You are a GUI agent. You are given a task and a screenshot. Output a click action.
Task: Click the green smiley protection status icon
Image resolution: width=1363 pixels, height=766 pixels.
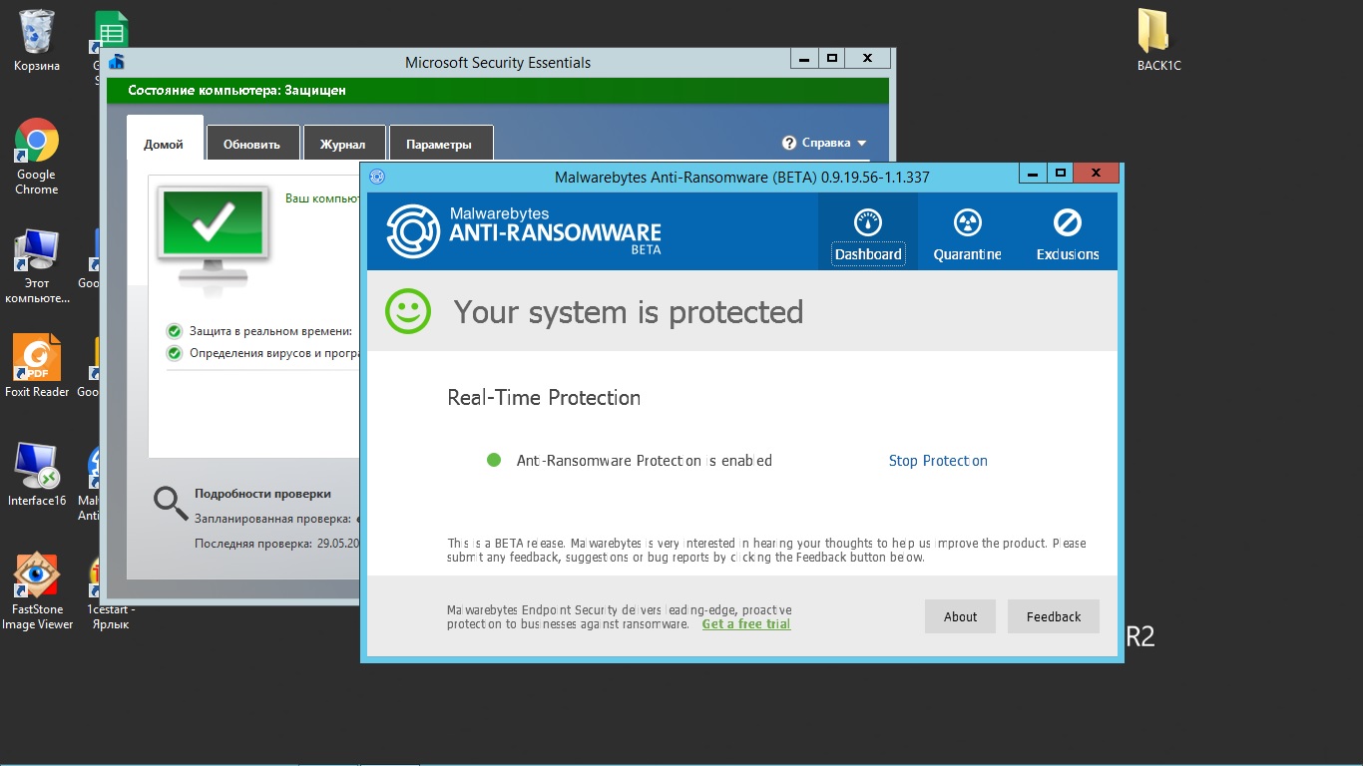(x=408, y=312)
